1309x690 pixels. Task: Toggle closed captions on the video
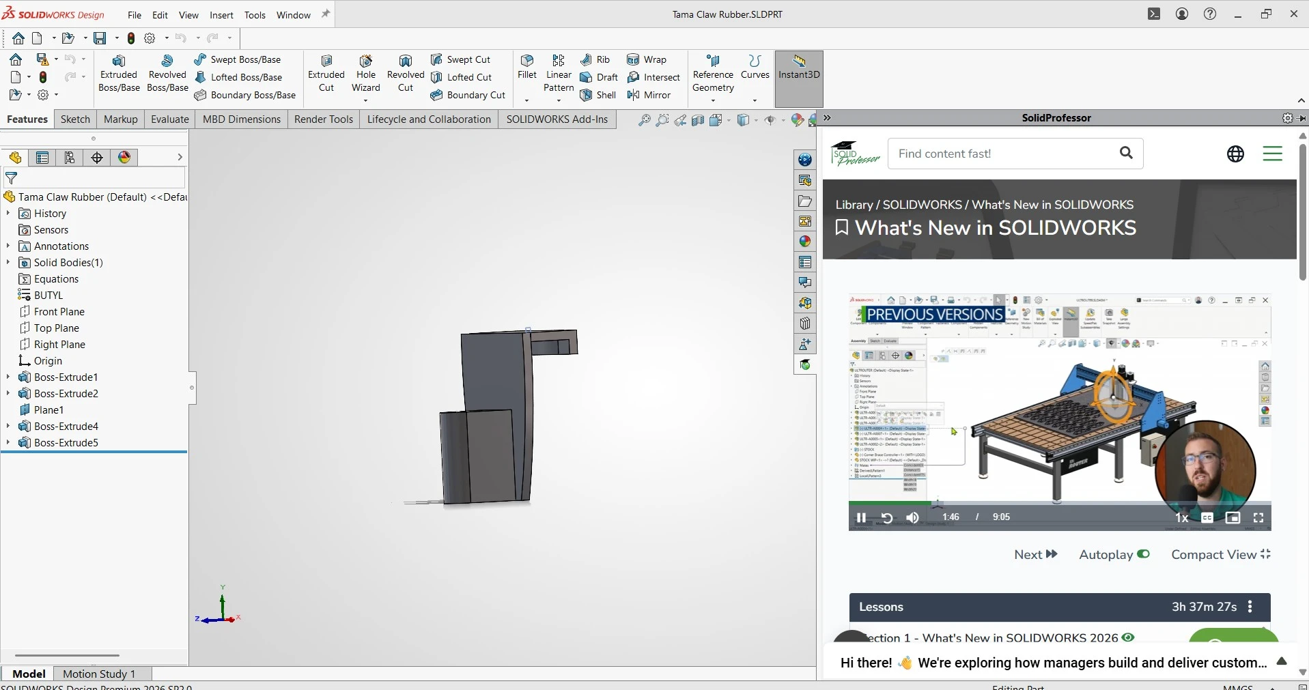tap(1207, 518)
